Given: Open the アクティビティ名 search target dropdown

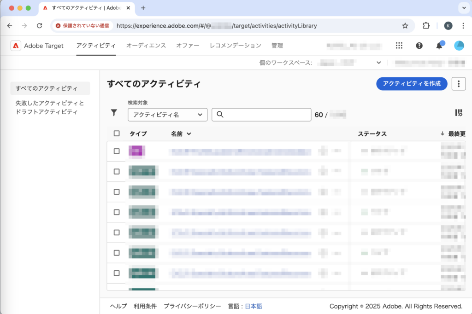Looking at the screenshot, I should [167, 115].
